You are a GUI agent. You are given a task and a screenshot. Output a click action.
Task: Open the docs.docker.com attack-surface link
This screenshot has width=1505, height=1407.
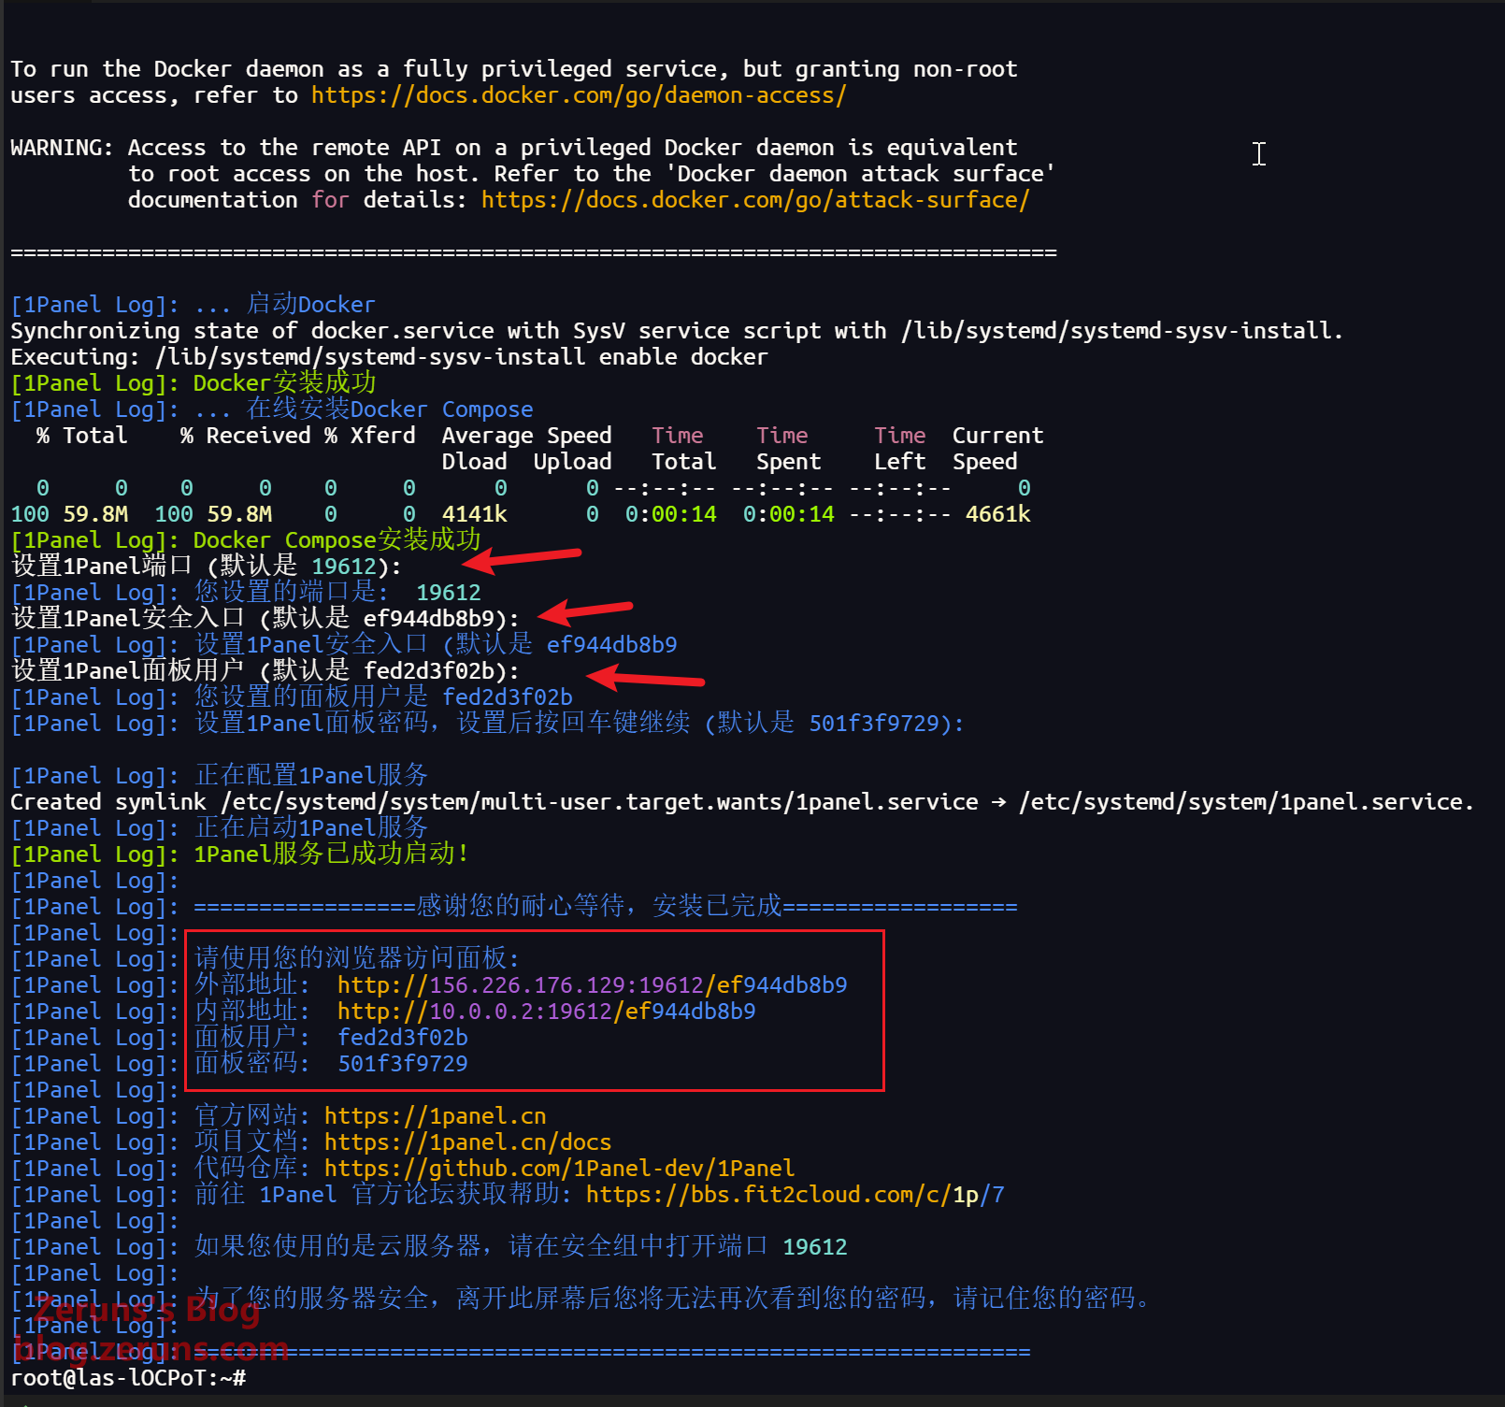click(755, 200)
